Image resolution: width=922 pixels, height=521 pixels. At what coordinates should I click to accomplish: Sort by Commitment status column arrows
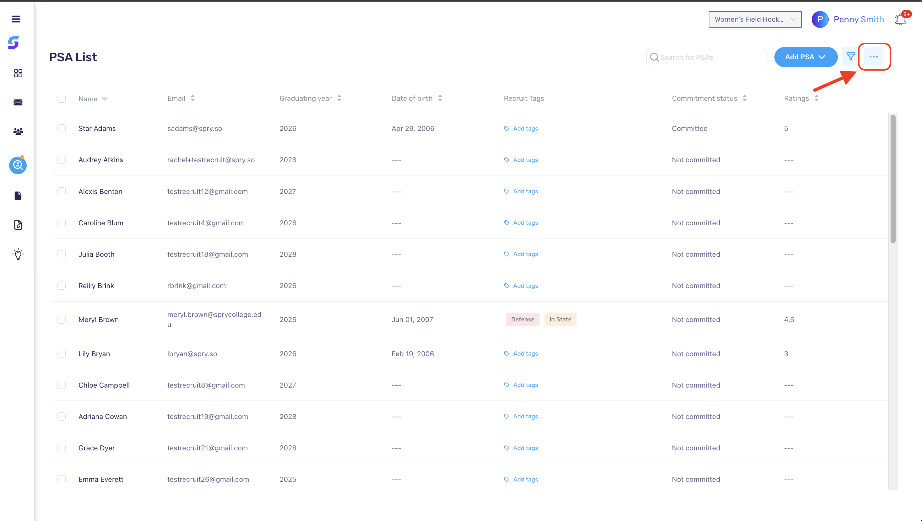click(x=745, y=98)
